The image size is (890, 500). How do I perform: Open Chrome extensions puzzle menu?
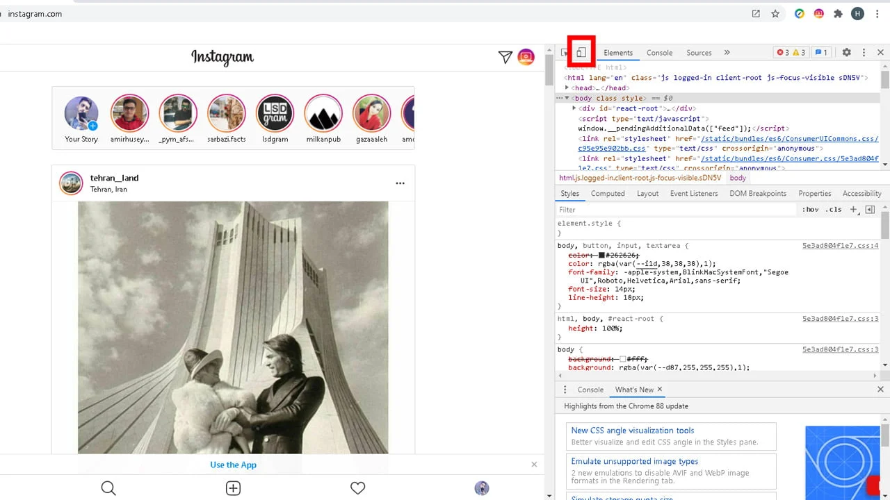point(838,14)
